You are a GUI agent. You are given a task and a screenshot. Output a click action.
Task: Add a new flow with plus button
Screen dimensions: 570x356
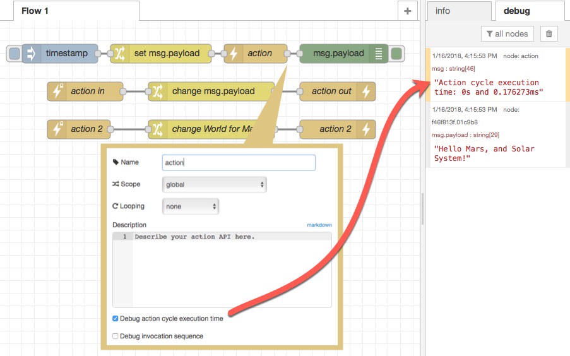point(408,11)
